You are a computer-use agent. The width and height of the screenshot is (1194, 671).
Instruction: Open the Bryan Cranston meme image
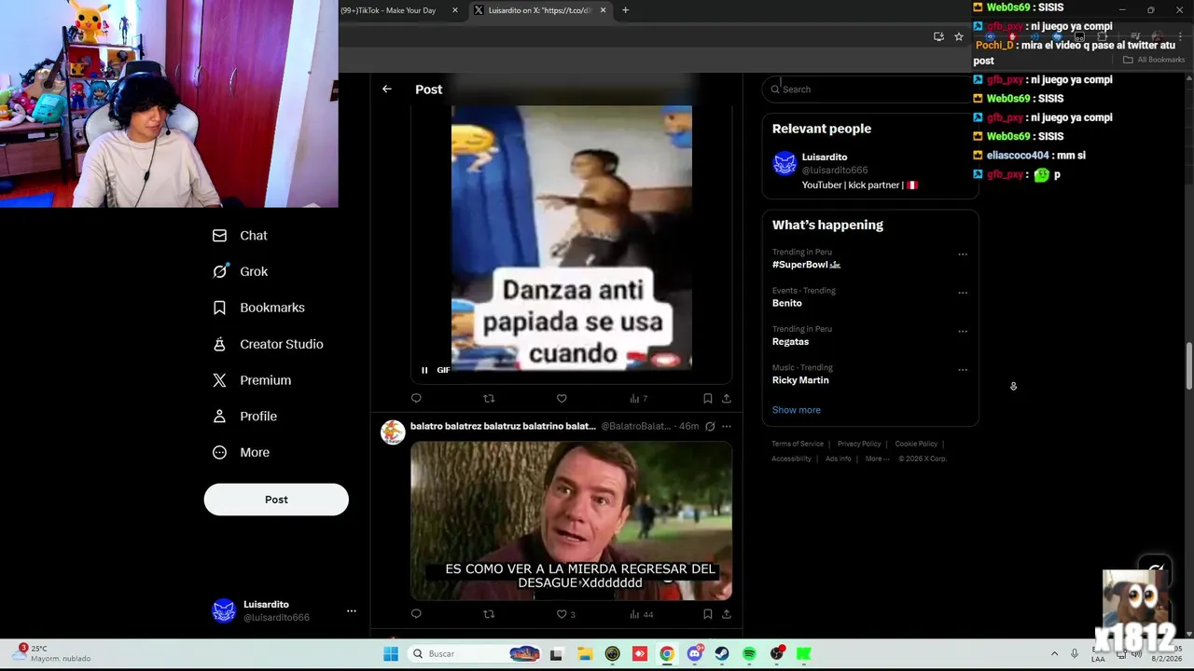tap(571, 521)
